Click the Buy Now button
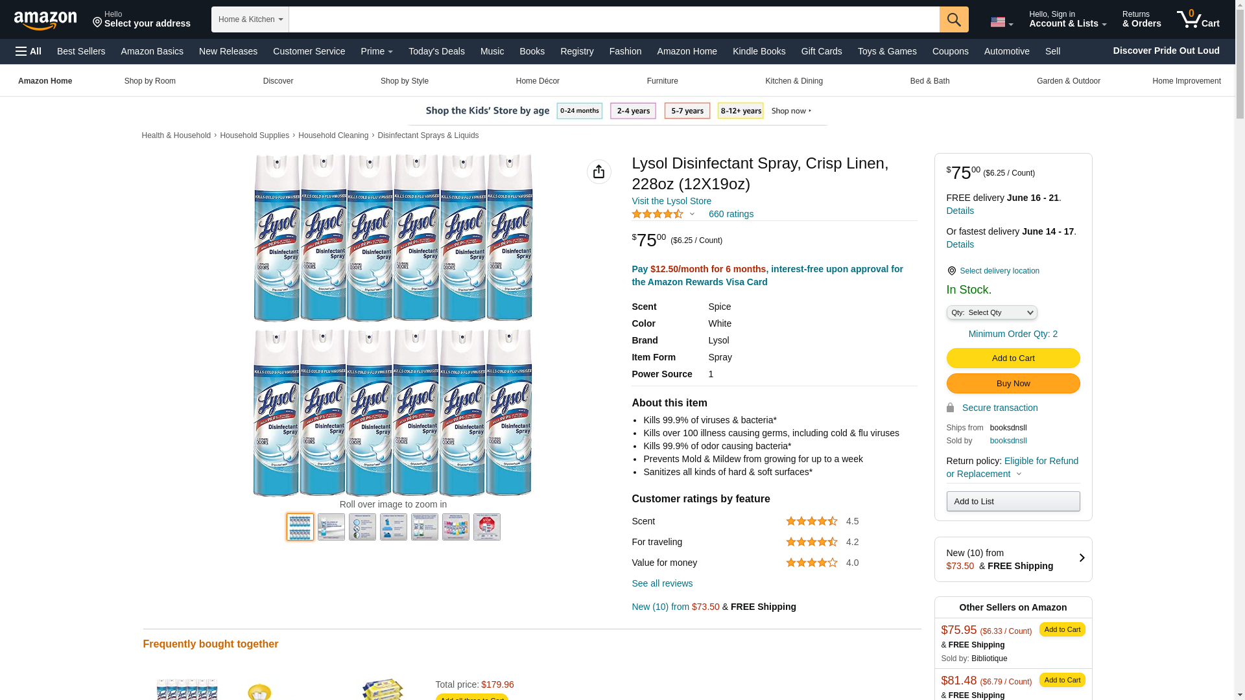Image resolution: width=1245 pixels, height=700 pixels. pos(1013,383)
